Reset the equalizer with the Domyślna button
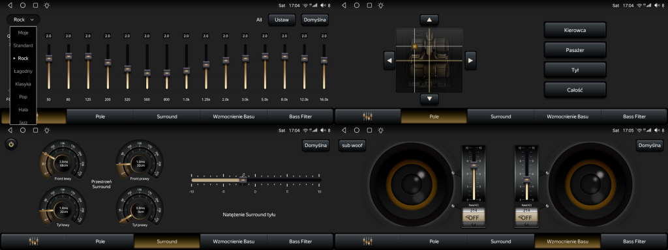The width and height of the screenshot is (668, 250). [315, 20]
